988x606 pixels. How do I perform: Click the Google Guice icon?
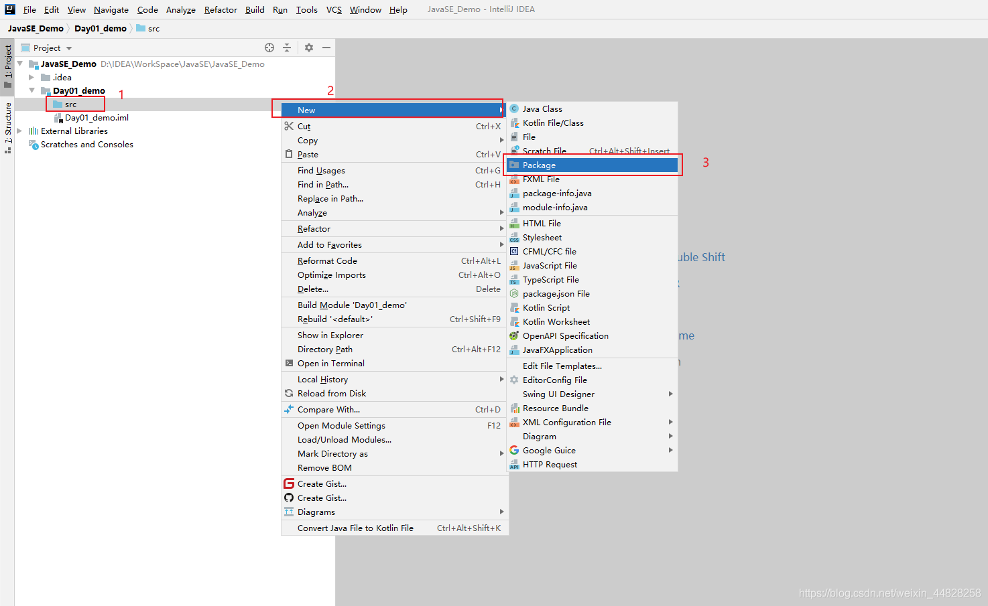coord(514,450)
